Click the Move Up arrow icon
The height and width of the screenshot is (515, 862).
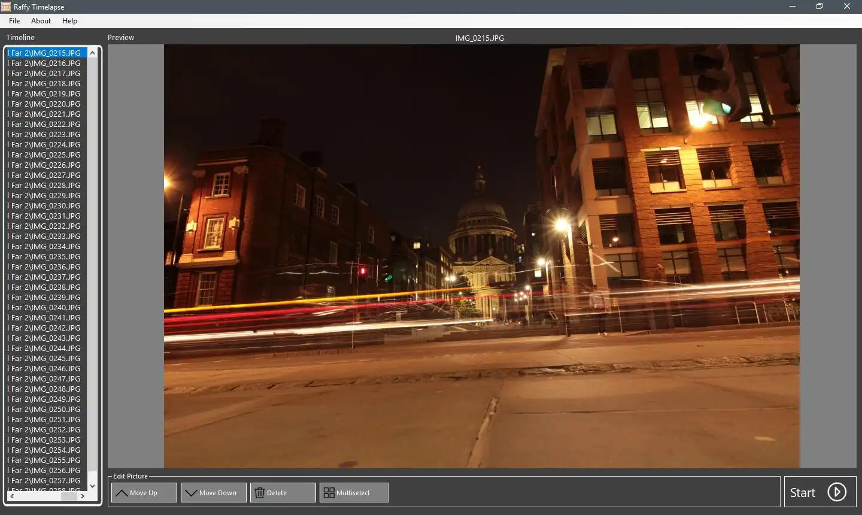click(122, 493)
